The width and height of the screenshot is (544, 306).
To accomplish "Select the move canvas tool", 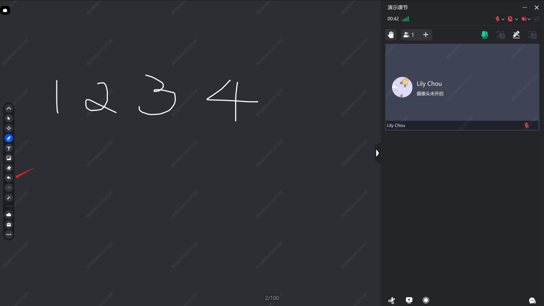I will (9, 128).
